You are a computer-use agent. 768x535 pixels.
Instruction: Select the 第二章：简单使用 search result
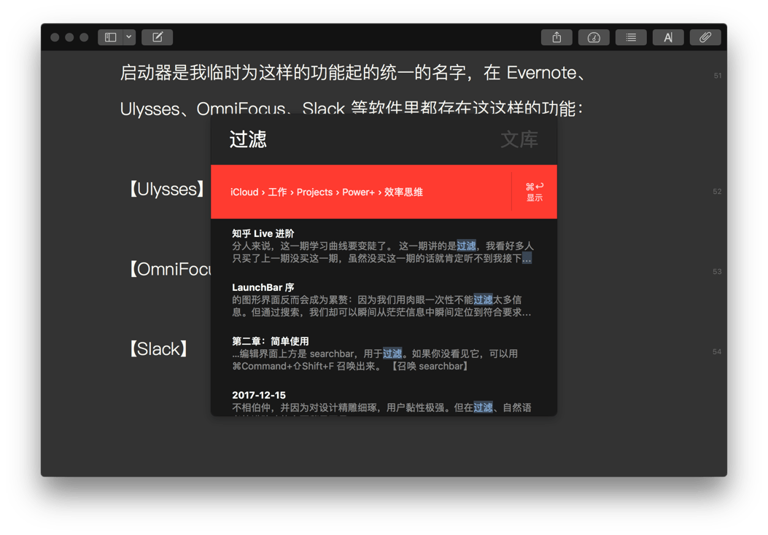click(x=381, y=354)
